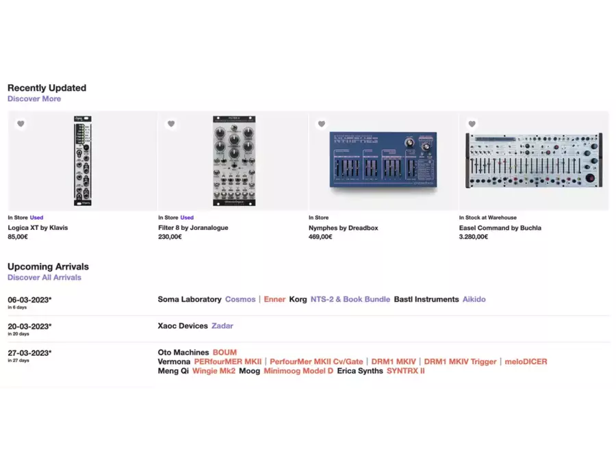The height and width of the screenshot is (462, 616).
Task: Click Soma Laboratory brand name
Action: click(190, 299)
